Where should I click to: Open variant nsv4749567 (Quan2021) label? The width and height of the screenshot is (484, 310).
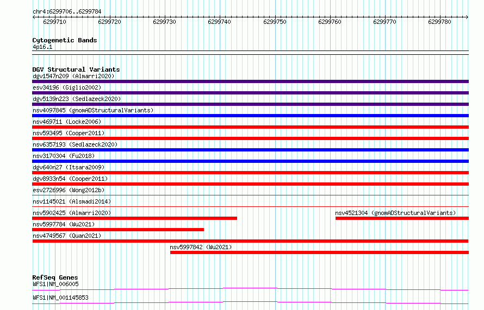click(67, 236)
